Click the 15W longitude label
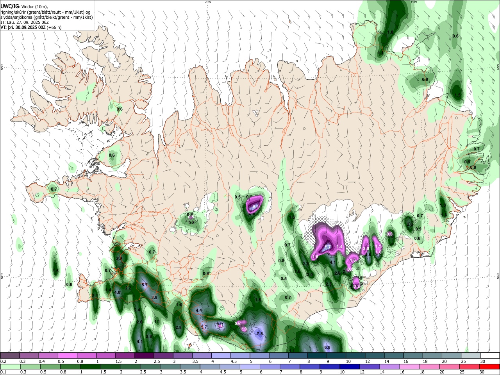 [x=413, y=2]
